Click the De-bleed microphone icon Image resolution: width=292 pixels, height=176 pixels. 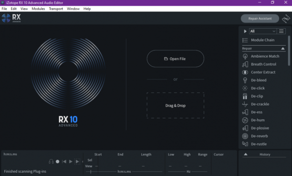point(245,80)
